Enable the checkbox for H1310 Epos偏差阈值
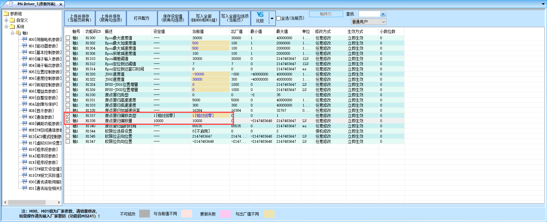The height and width of the screenshot is (222, 547). [x=68, y=59]
